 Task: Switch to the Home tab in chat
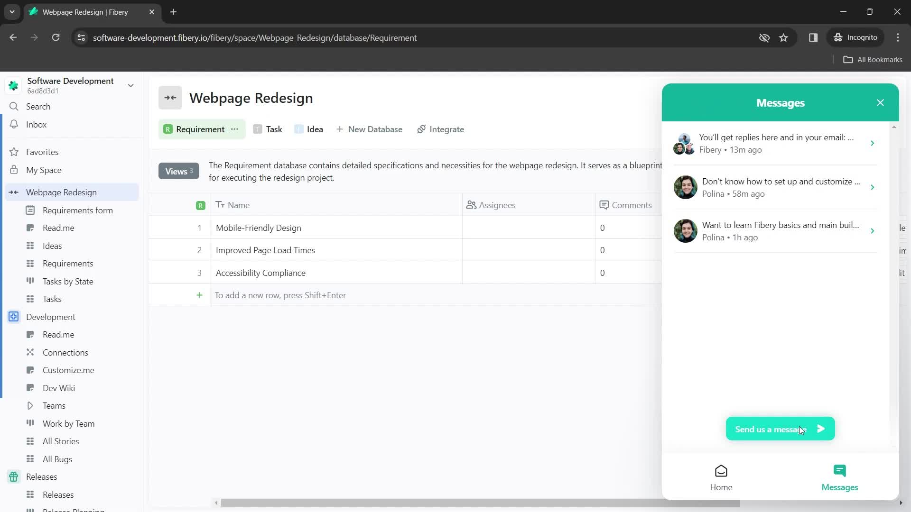click(721, 478)
